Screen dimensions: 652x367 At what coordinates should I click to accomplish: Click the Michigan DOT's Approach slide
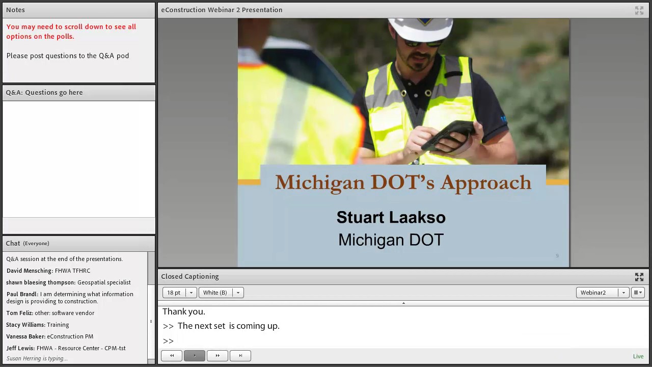(x=403, y=143)
